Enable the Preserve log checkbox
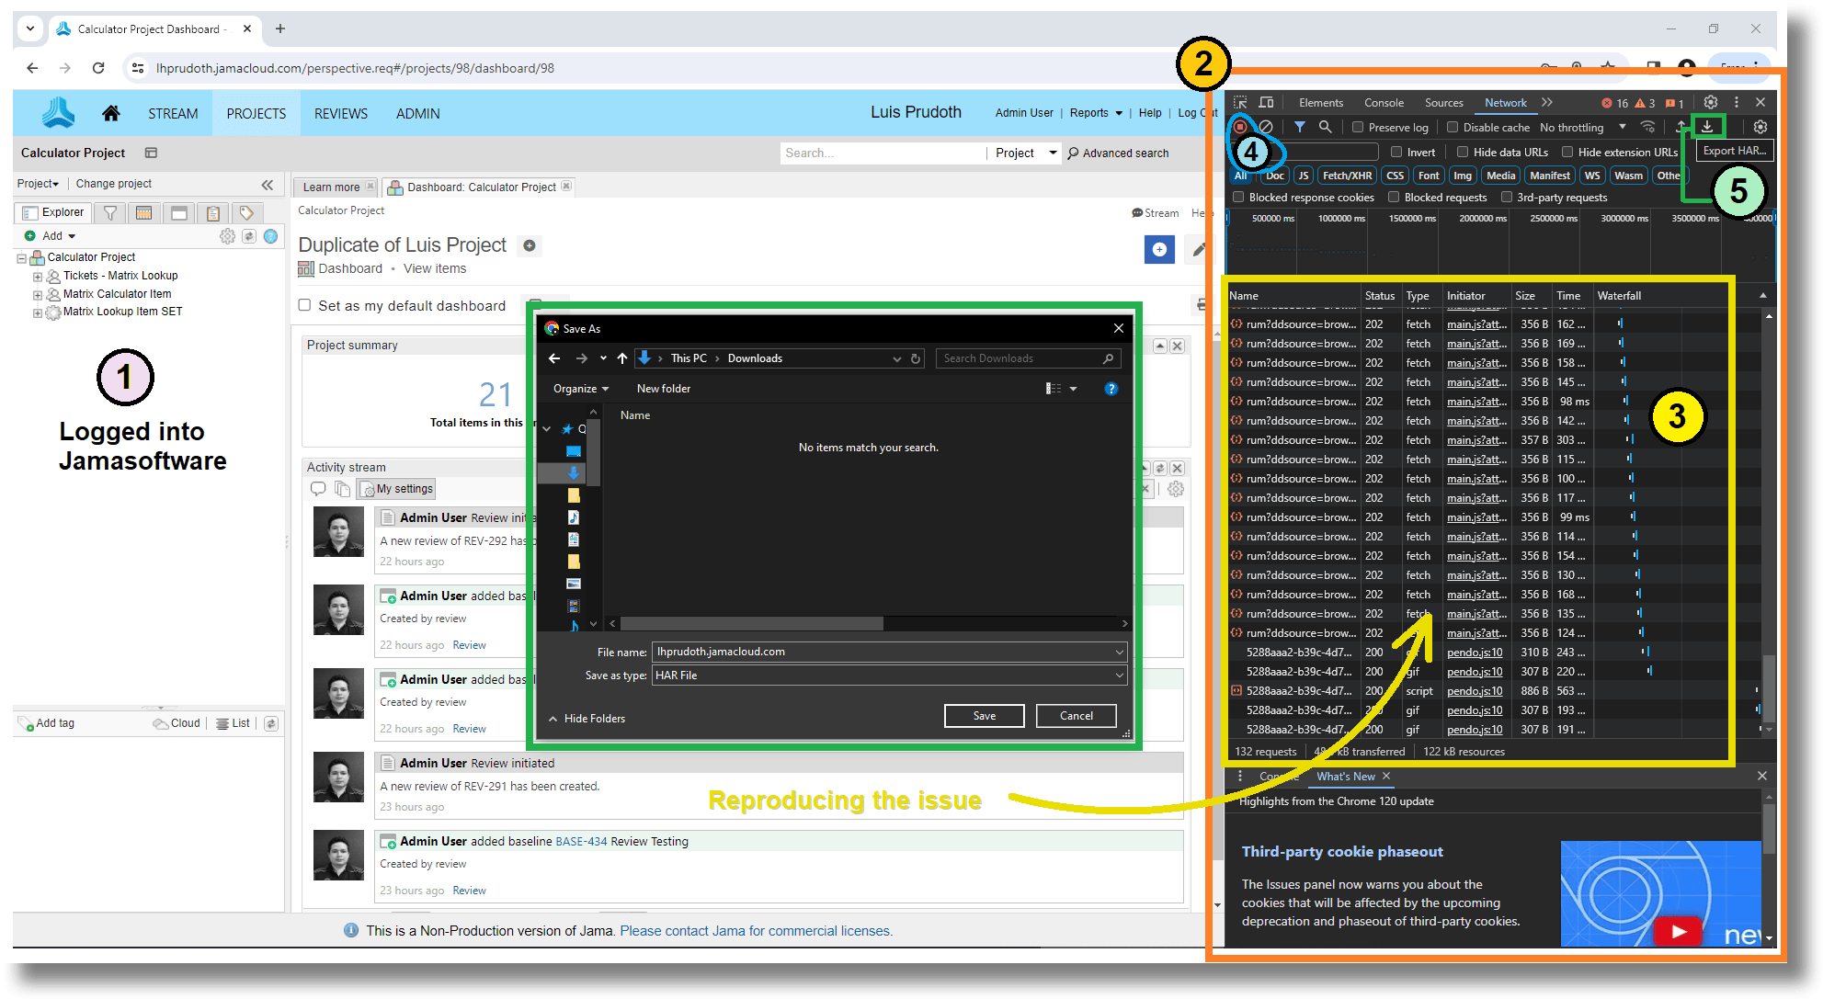Viewport: 1823px width, 999px height. pyautogui.click(x=1357, y=127)
